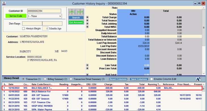Click the green Service Code label button
The image size is (207, 111).
[x=16, y=16]
